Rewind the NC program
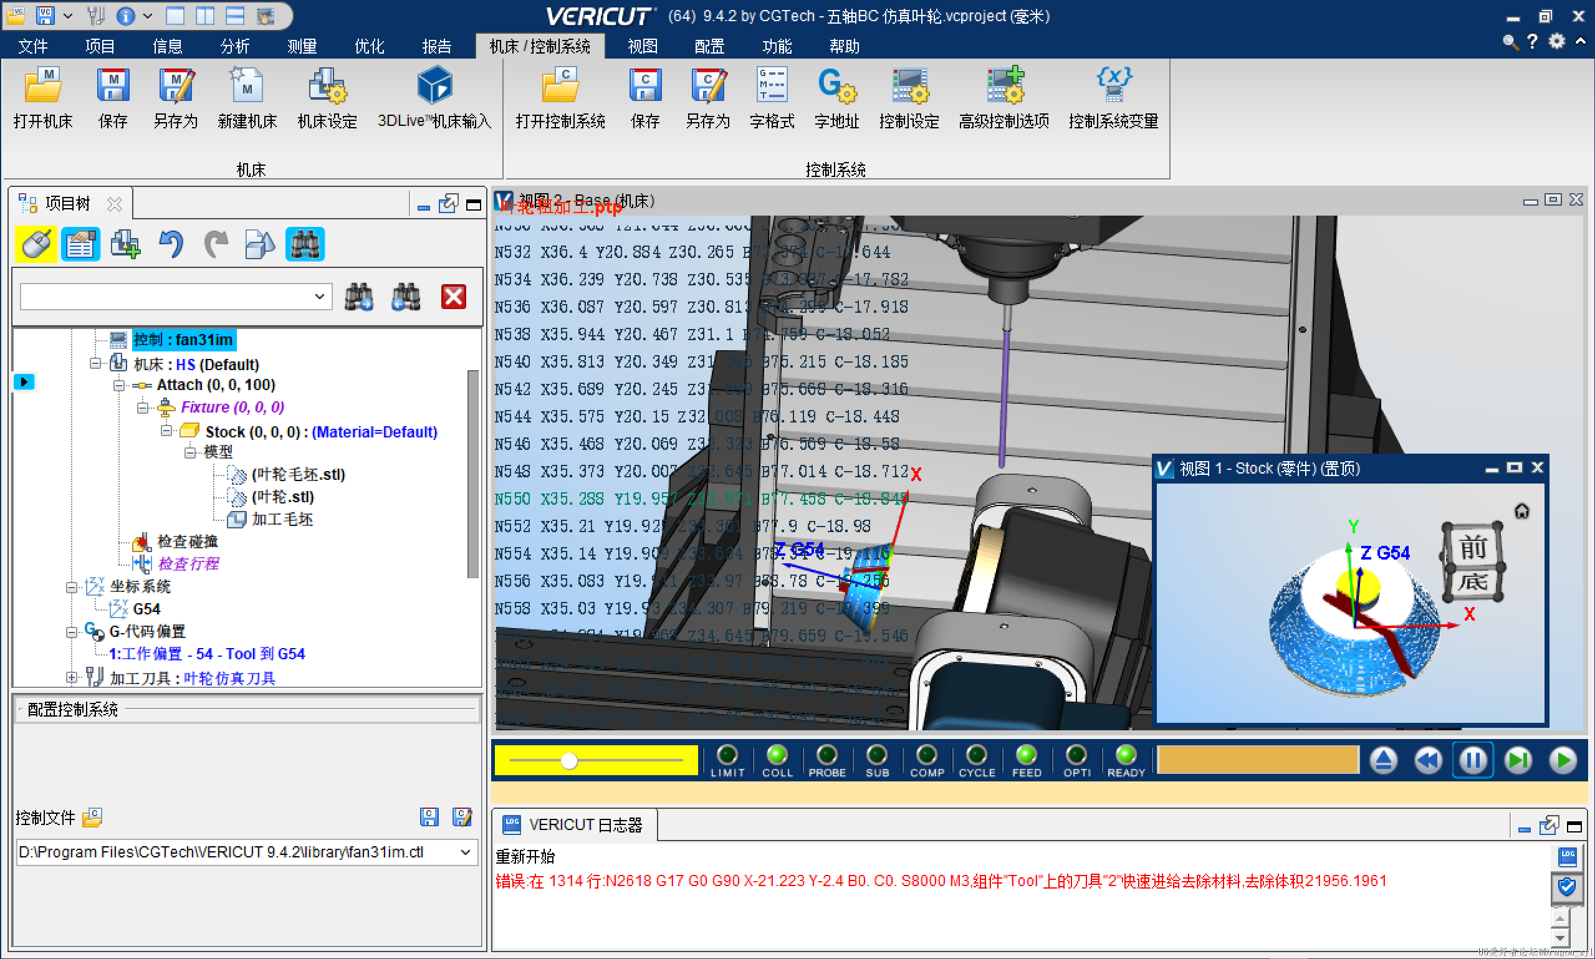The image size is (1595, 959). pos(1428,761)
